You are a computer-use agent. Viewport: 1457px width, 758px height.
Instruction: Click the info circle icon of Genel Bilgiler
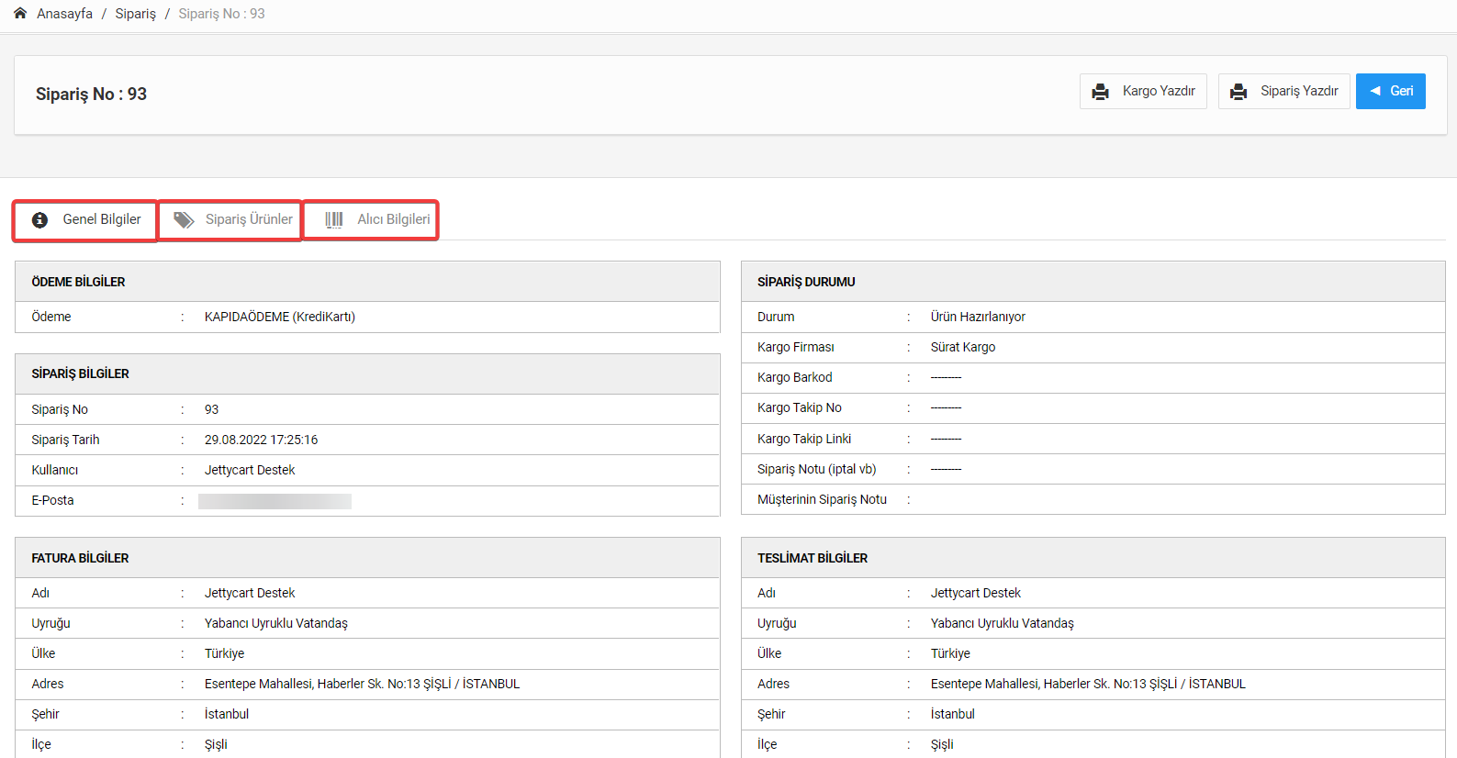coord(39,220)
